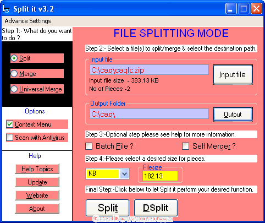Click the Output folder button
Viewport: 265px width, 223px height.
pyautogui.click(x=233, y=115)
